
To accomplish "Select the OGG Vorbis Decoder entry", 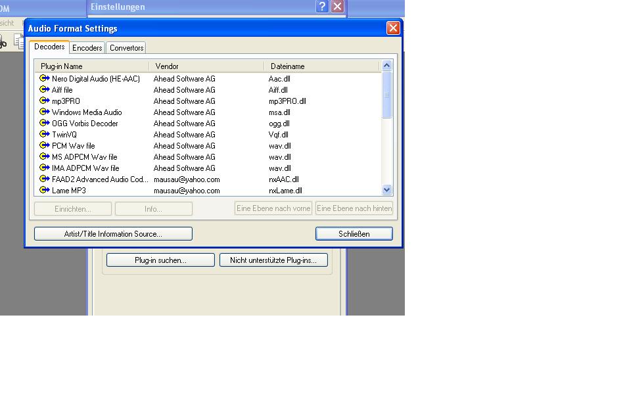I will [x=85, y=123].
